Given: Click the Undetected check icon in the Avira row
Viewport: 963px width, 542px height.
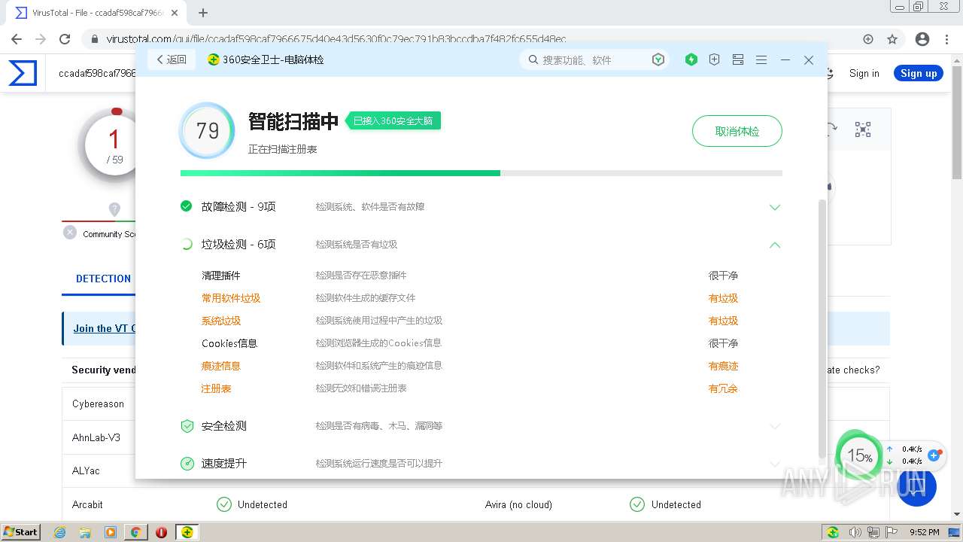Looking at the screenshot, I should coord(637,504).
